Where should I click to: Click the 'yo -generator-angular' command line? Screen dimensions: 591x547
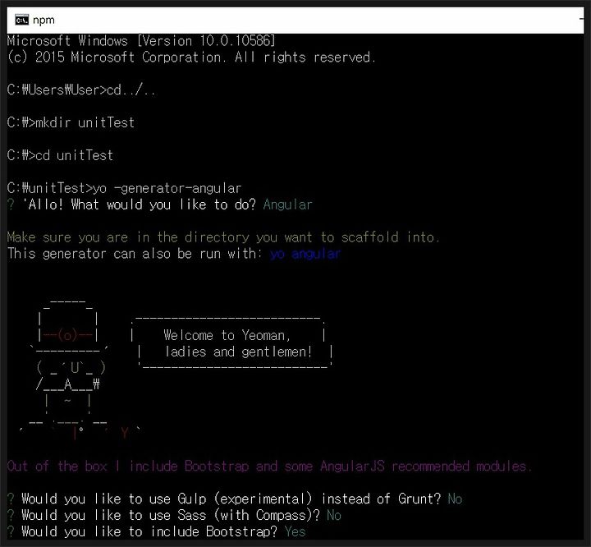124,188
